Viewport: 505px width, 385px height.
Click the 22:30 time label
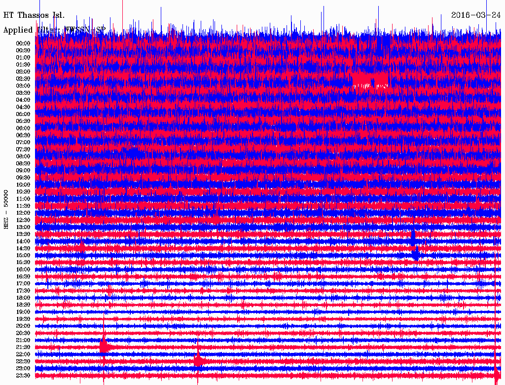23,361
